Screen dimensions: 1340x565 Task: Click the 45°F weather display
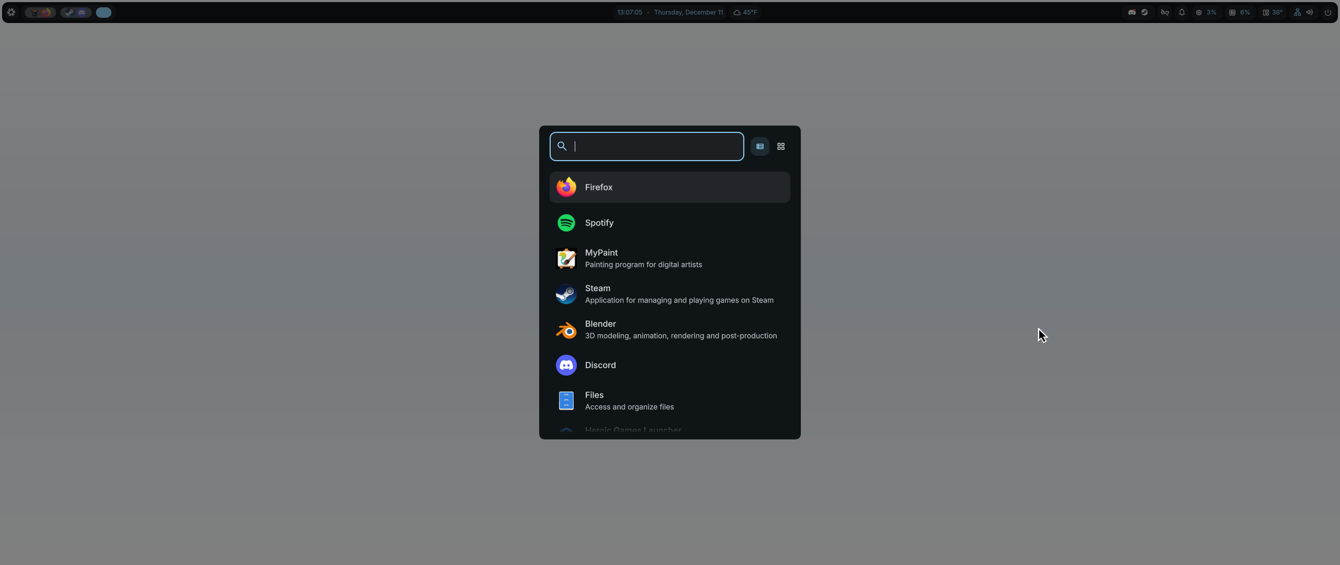[745, 12]
